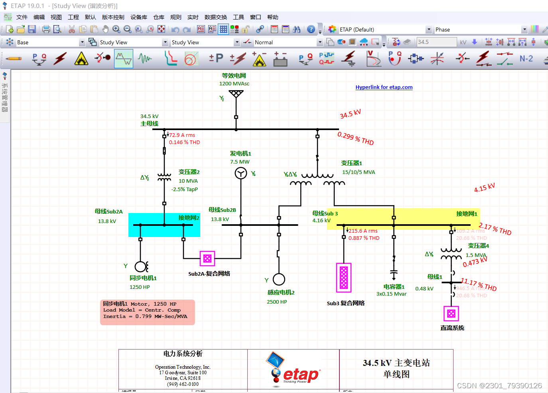The image size is (548, 393).
Task: Select the Harmonic Analysis study mode icon
Action: coord(124,59)
